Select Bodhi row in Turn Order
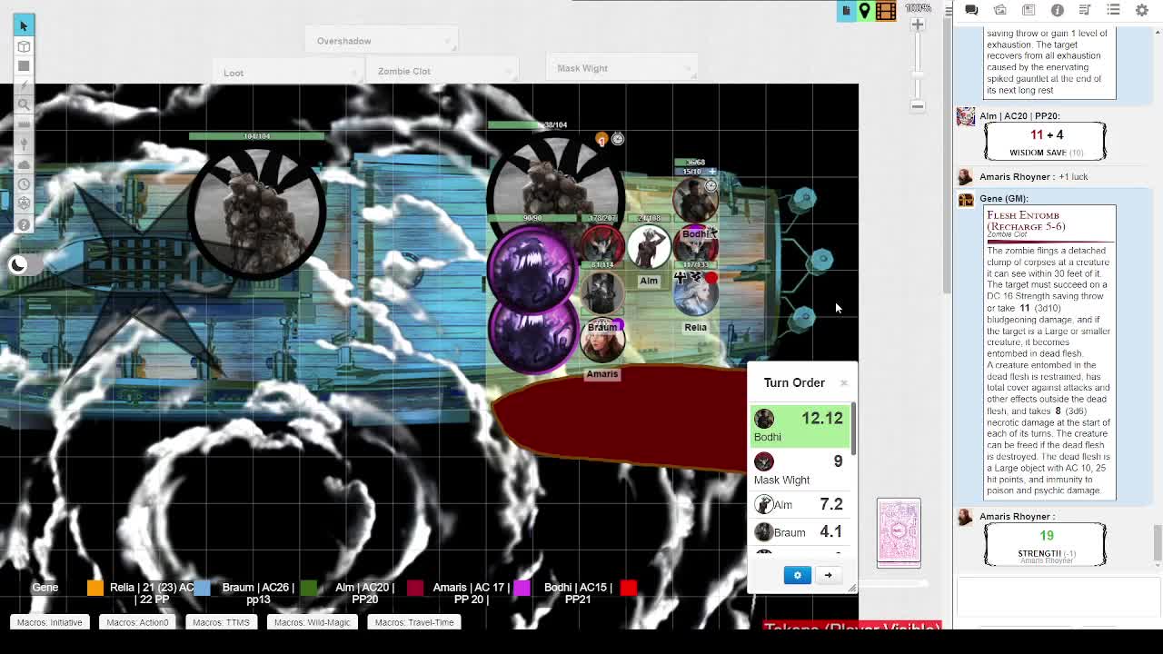Screen dimensions: 1163x654 coord(798,426)
